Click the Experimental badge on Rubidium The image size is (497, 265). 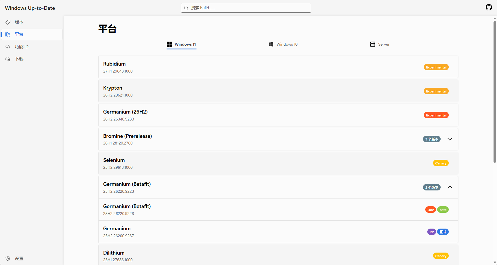pos(436,67)
